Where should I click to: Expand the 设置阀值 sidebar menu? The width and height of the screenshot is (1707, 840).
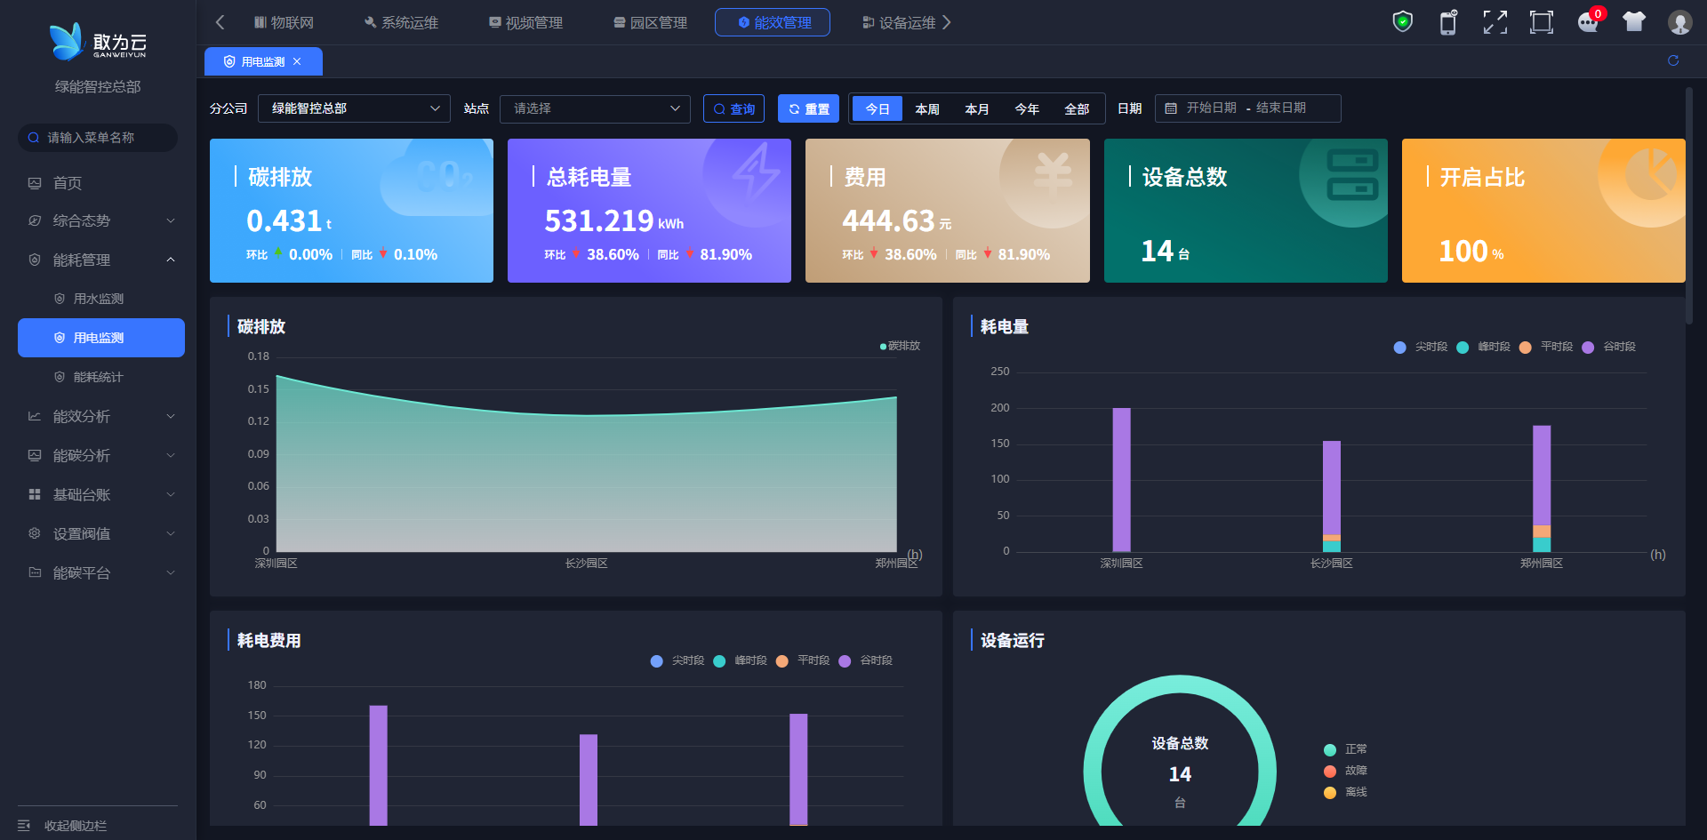171,533
